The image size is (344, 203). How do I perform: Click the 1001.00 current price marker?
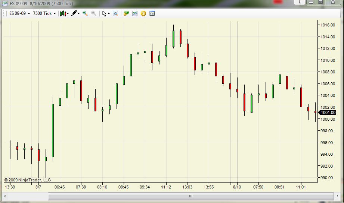click(328, 112)
